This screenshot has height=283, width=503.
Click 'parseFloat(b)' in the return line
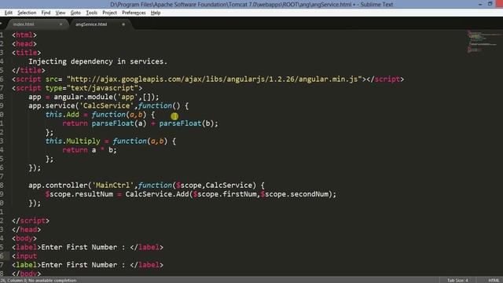coord(186,123)
